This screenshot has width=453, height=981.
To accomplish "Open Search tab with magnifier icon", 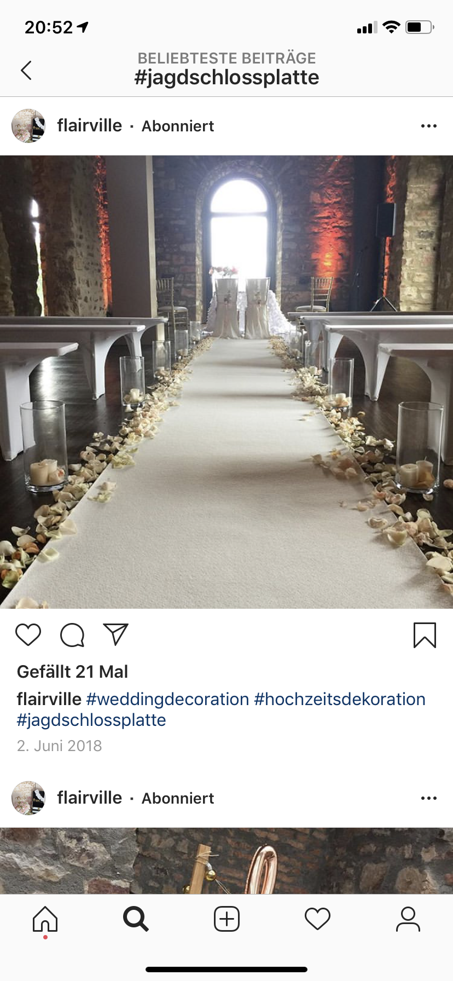I will [136, 919].
